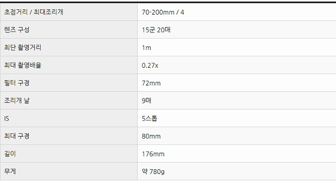Select the 1m value text
The image size is (336, 183).
tap(146, 47)
